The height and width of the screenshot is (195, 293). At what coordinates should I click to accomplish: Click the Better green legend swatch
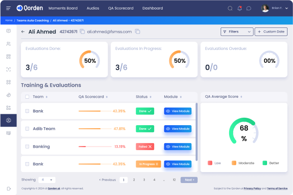[x=265, y=163]
